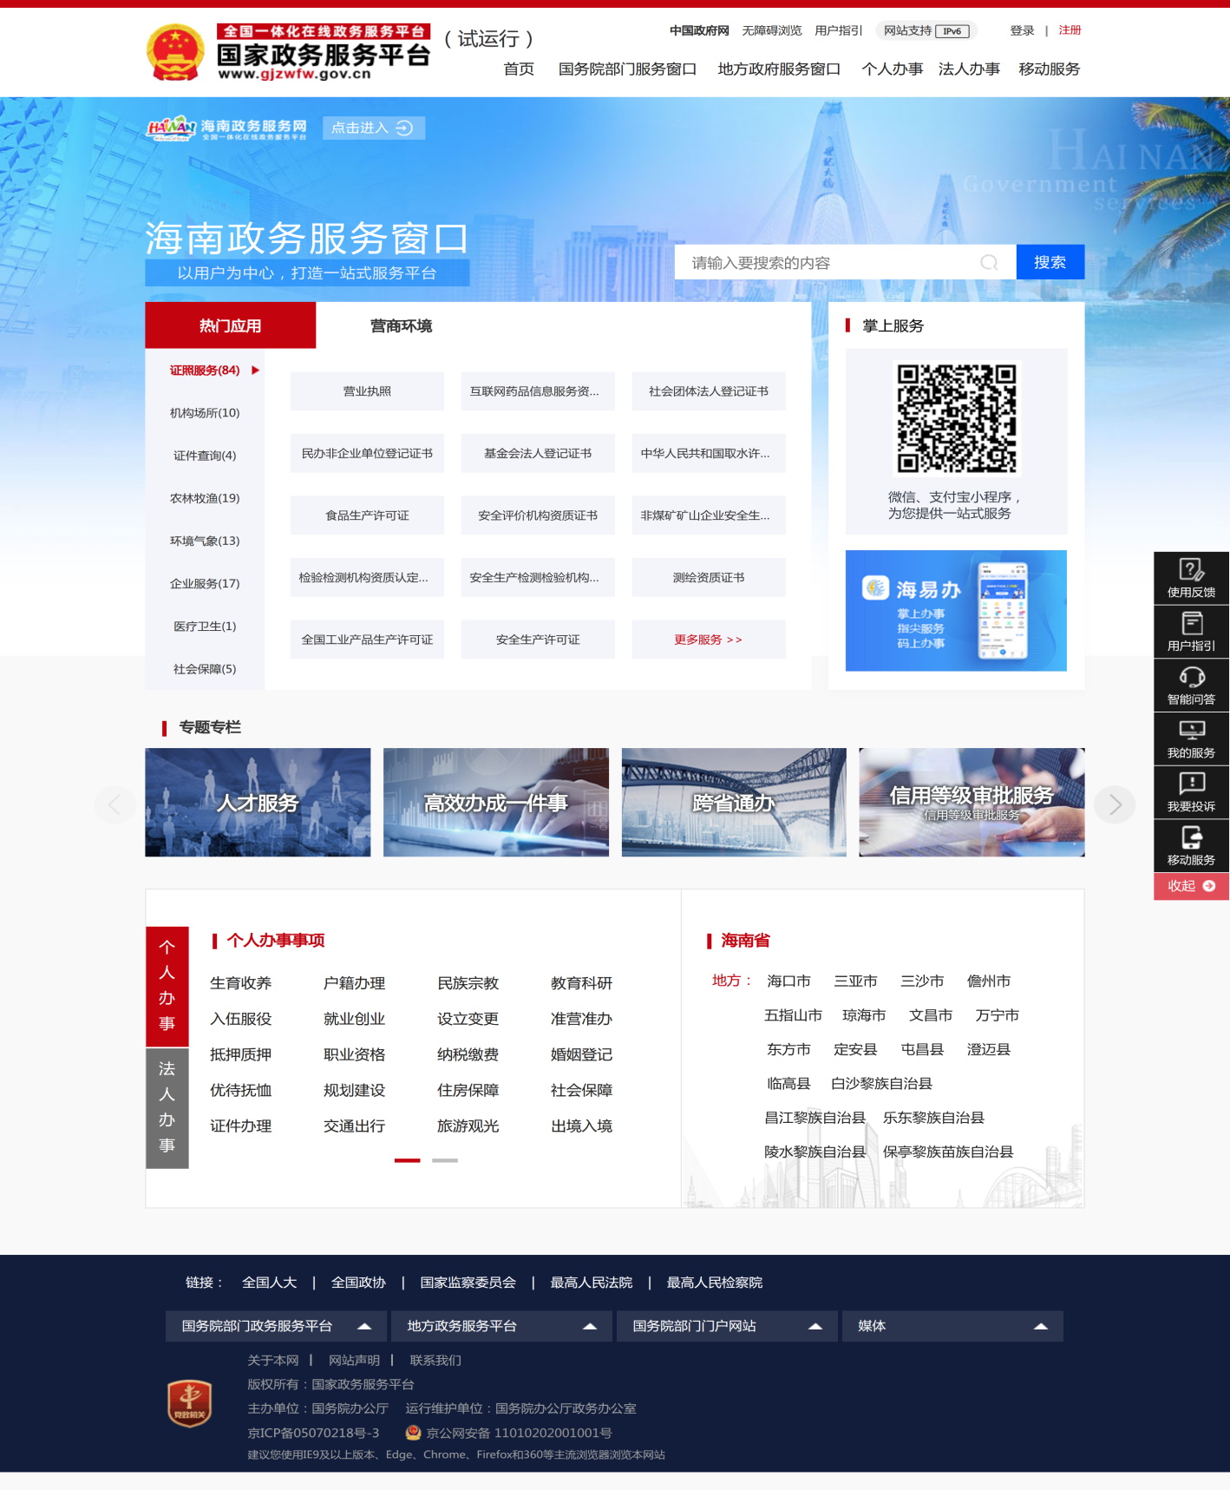This screenshot has height=1490, width=1230.
Task: Click the 联系我们 footer link
Action: pos(435,1361)
